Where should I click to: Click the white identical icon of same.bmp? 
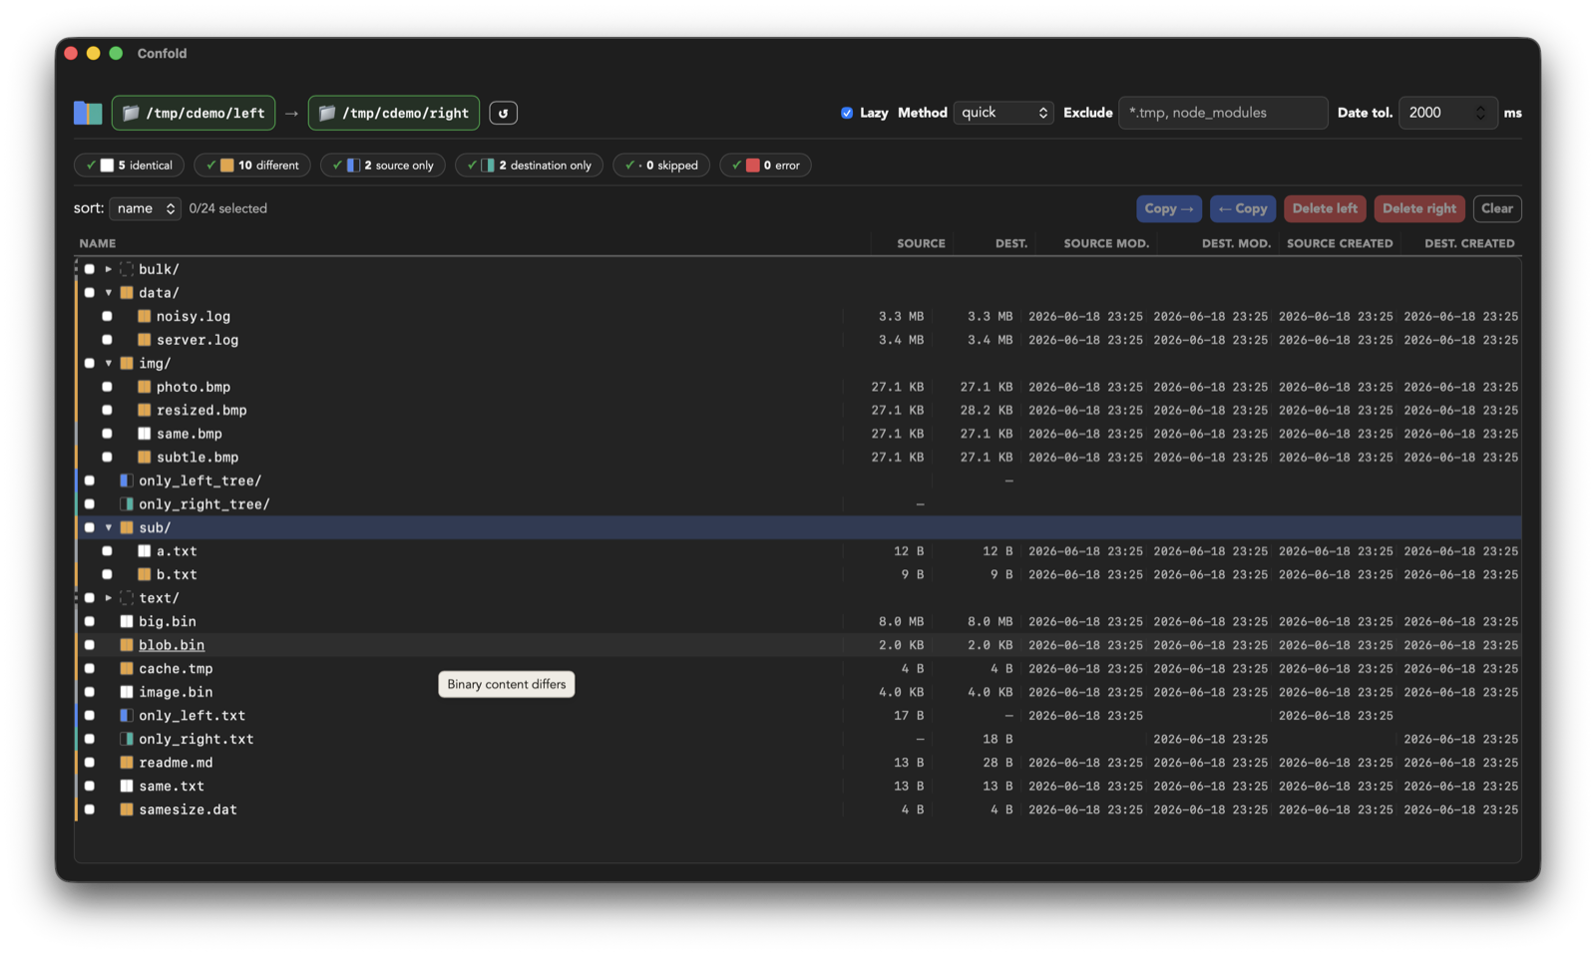144,434
